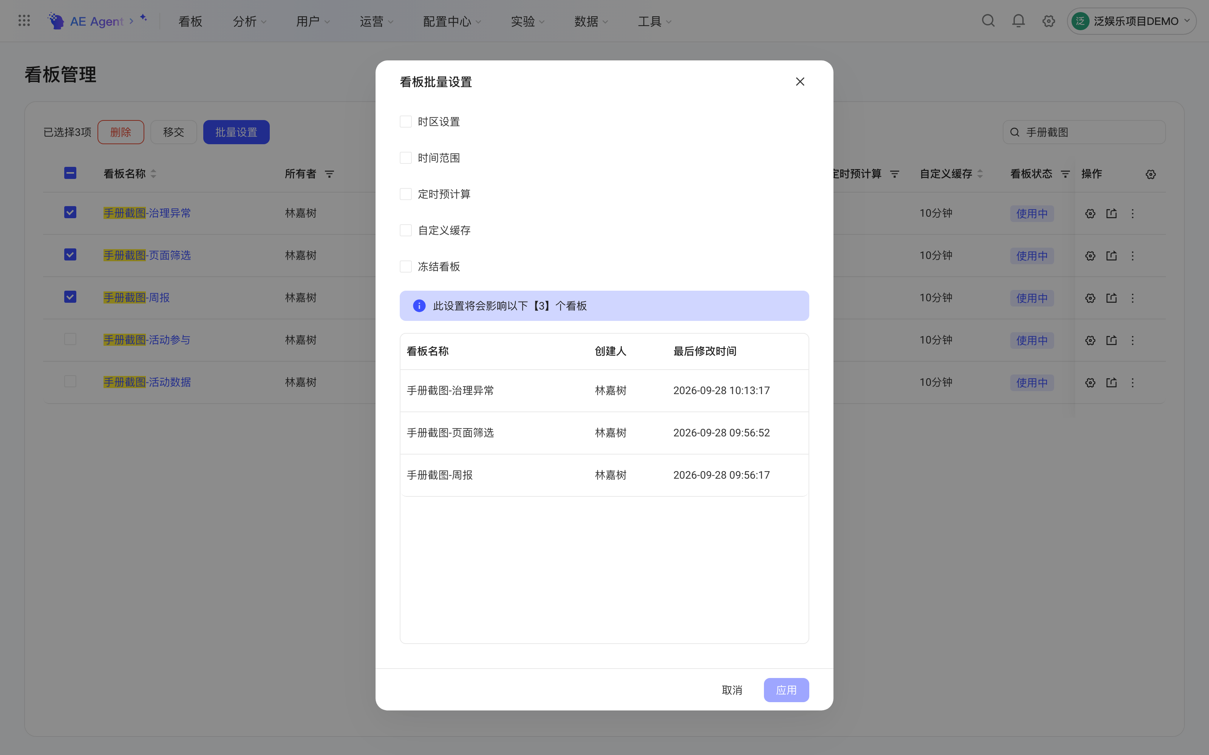Screen dimensions: 1209x755
Task: Open the 泛娱乐项目DEMO project dropdown
Action: tap(1132, 21)
